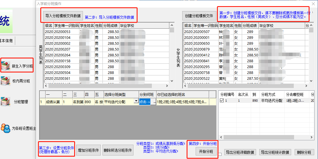Click 分去哪些班 column header
318x159 pixels.
296,94
